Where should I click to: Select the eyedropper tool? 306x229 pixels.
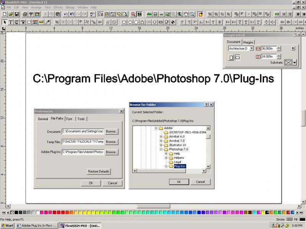pos(47,22)
